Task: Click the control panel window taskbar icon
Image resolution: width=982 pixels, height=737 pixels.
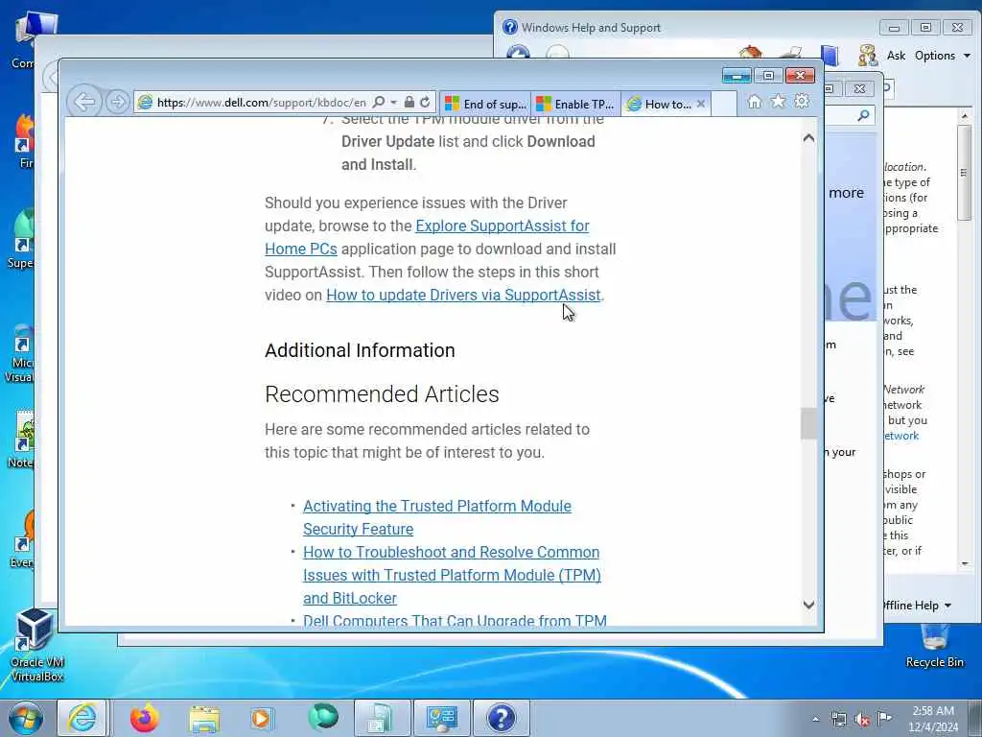Action: [x=441, y=718]
